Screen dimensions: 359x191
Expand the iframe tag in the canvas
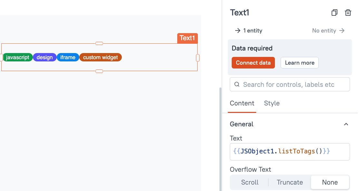coord(68,57)
